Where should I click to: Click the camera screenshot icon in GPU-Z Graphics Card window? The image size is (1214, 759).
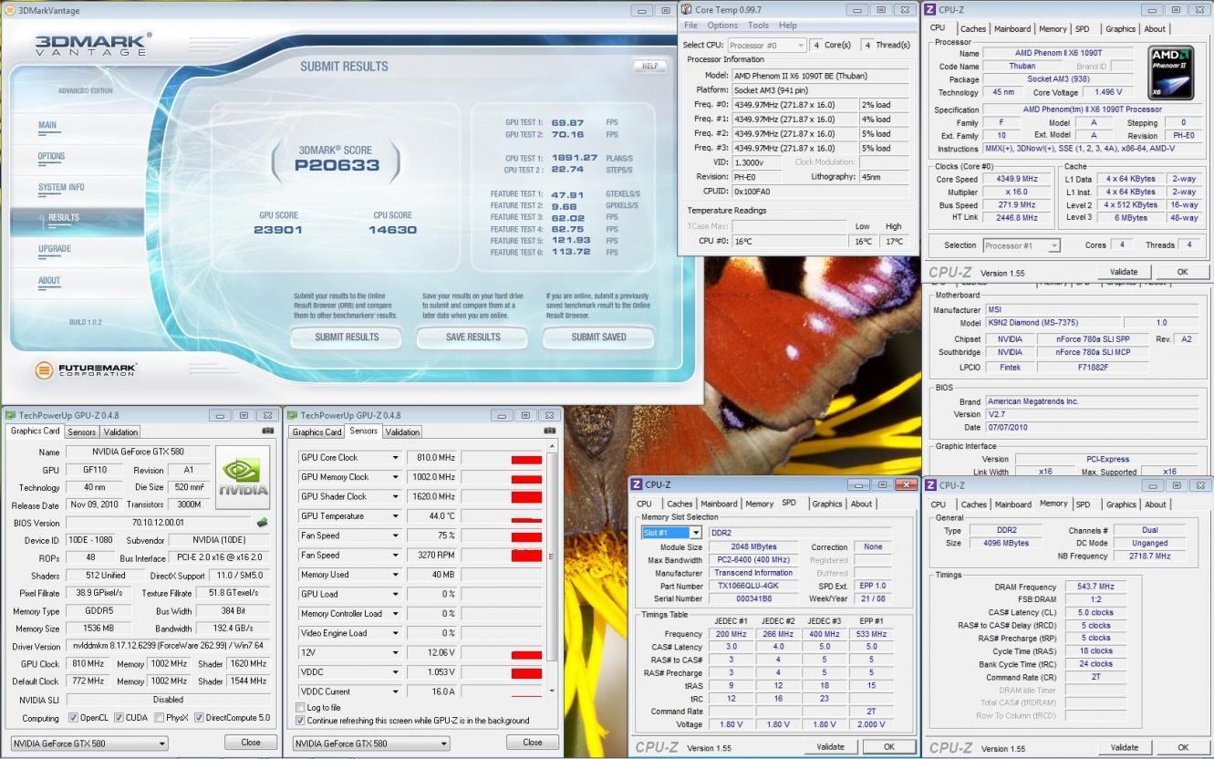pyautogui.click(x=268, y=431)
